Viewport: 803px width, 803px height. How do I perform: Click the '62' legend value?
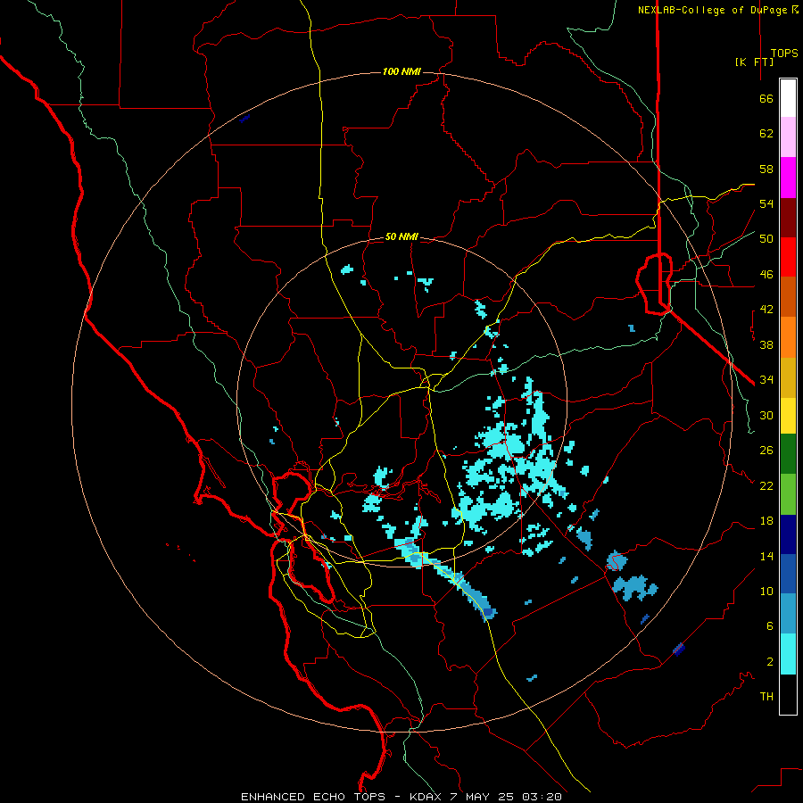point(766,134)
